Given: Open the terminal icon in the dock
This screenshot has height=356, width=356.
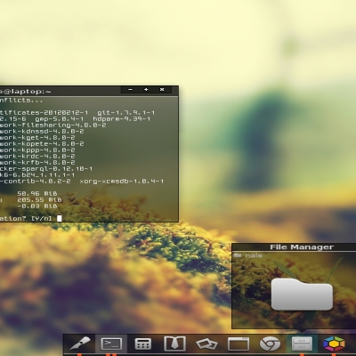Looking at the screenshot, I should (x=111, y=344).
